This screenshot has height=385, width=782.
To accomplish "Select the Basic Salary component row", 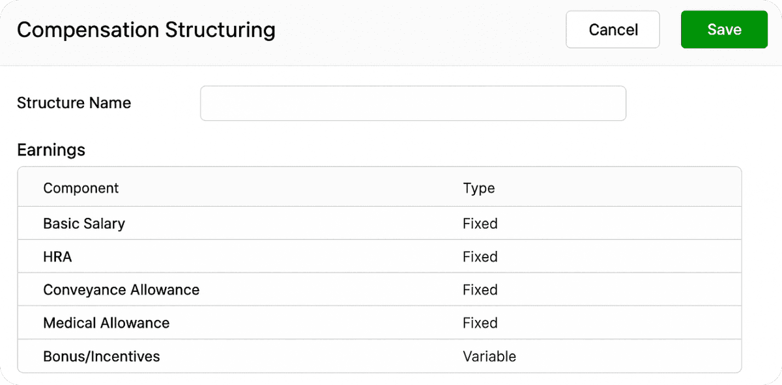I will click(x=378, y=224).
